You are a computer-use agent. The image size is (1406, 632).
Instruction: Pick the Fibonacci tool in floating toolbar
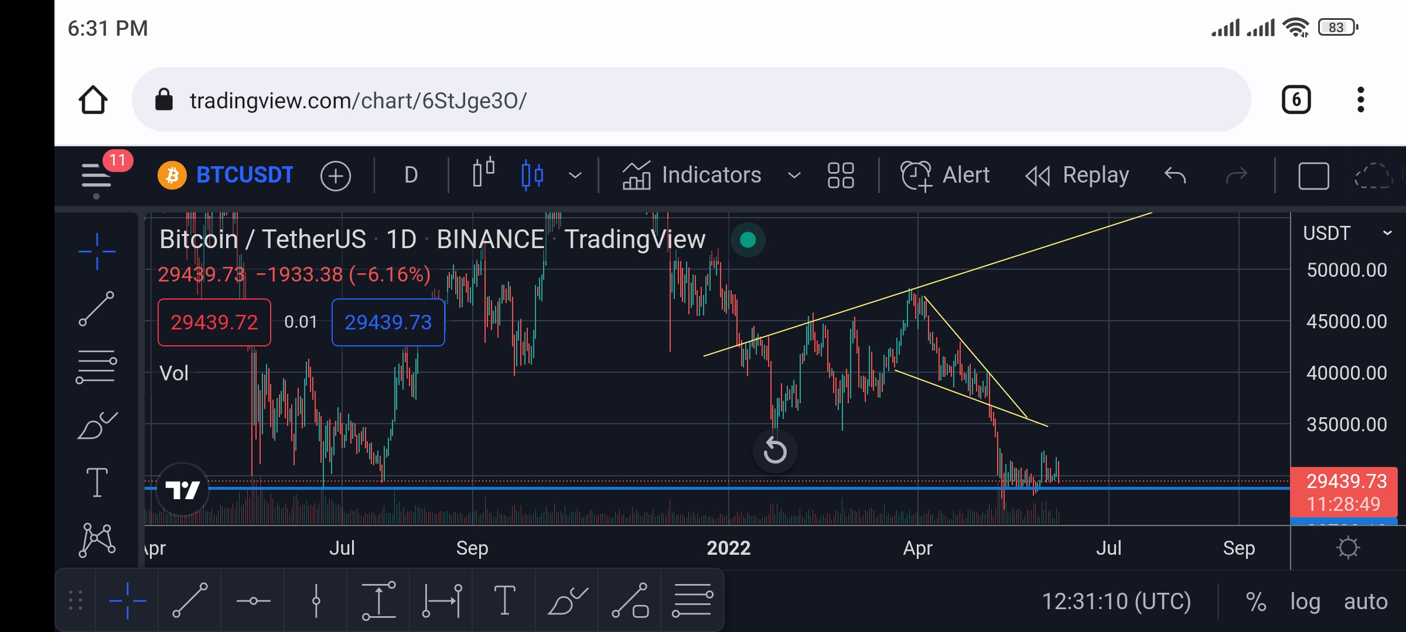click(x=692, y=601)
